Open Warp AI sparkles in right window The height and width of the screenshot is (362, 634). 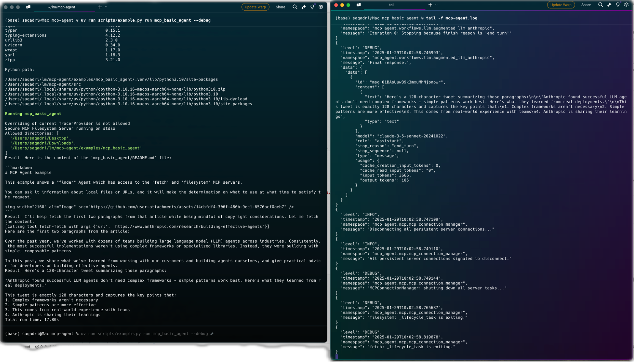(609, 5)
